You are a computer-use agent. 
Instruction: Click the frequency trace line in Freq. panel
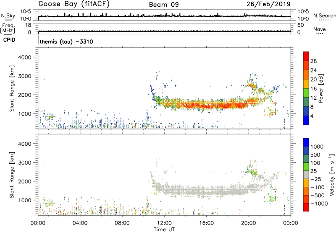(165, 31)
